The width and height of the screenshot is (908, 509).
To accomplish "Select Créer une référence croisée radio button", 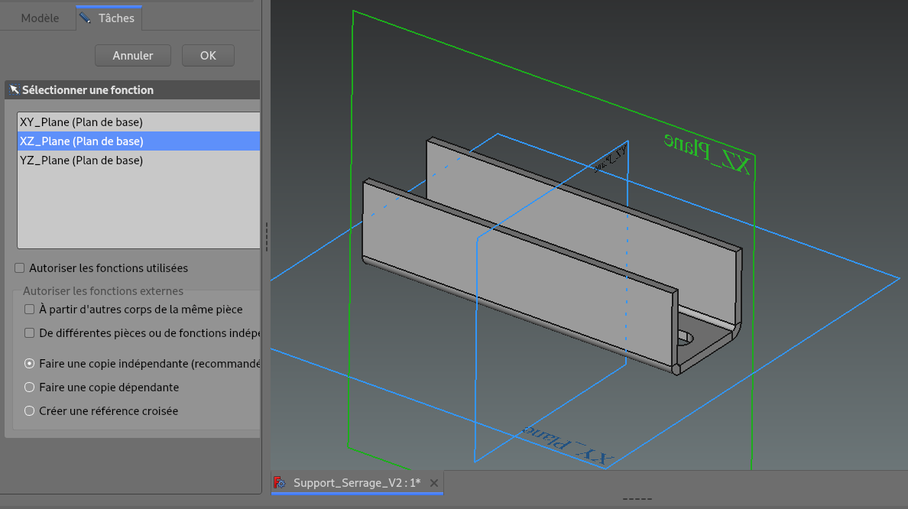I will coord(30,411).
